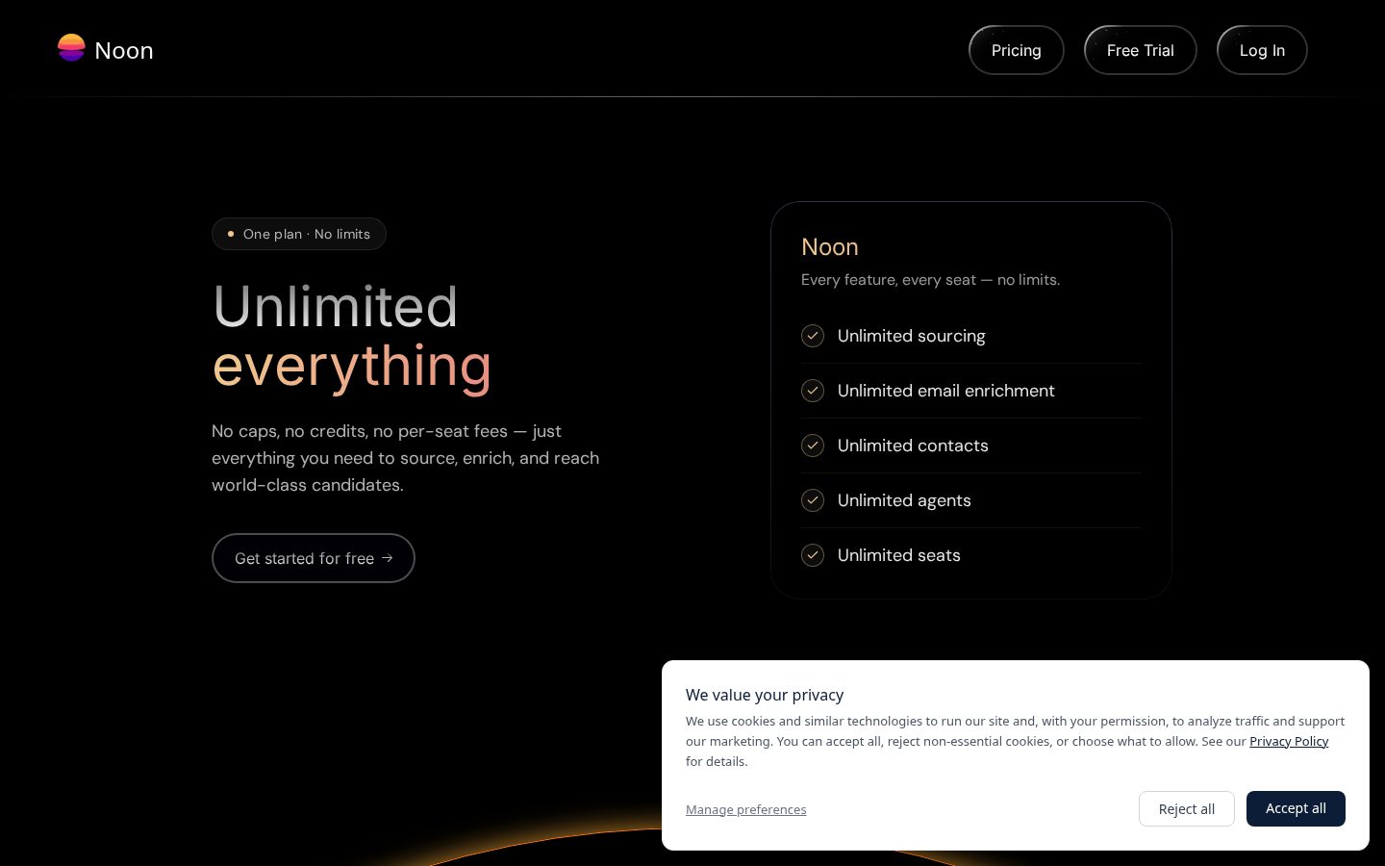Click the Noon brand name in header
The width and height of the screenshot is (1385, 866).
tap(124, 50)
